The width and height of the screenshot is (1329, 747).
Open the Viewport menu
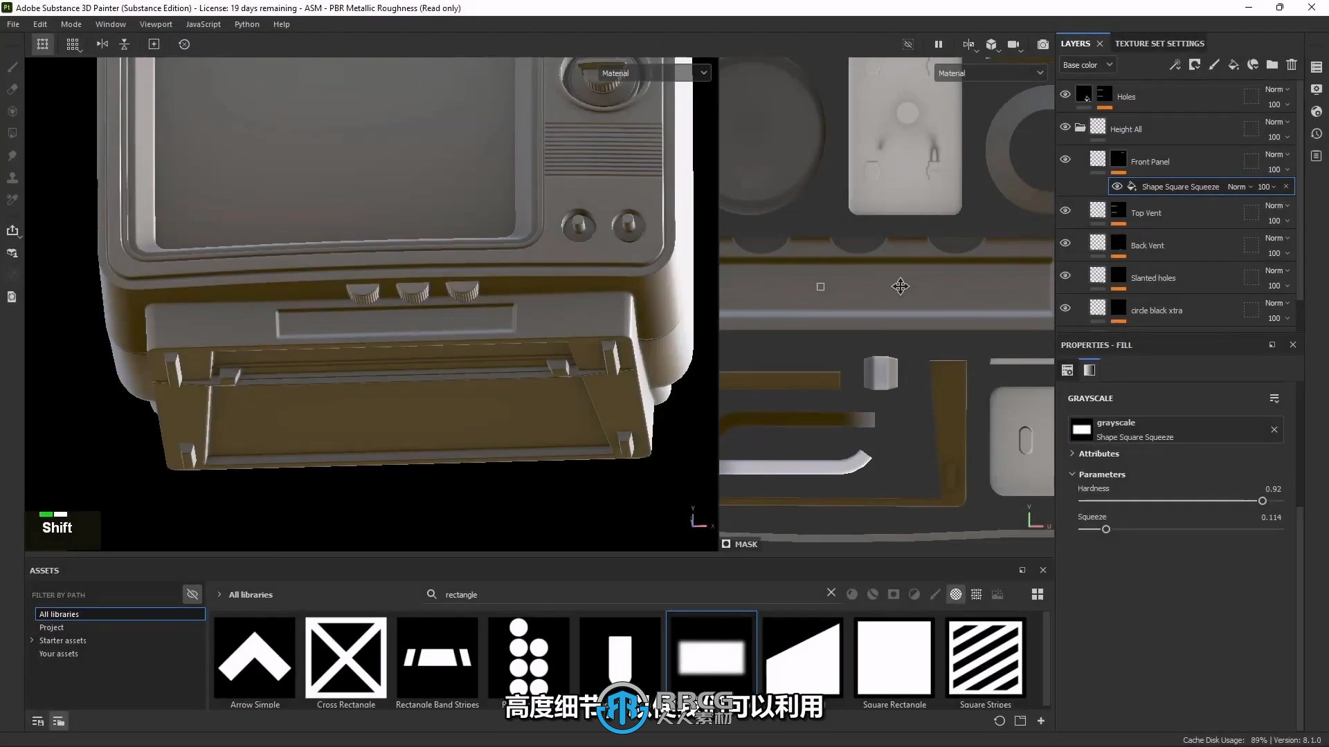[155, 24]
